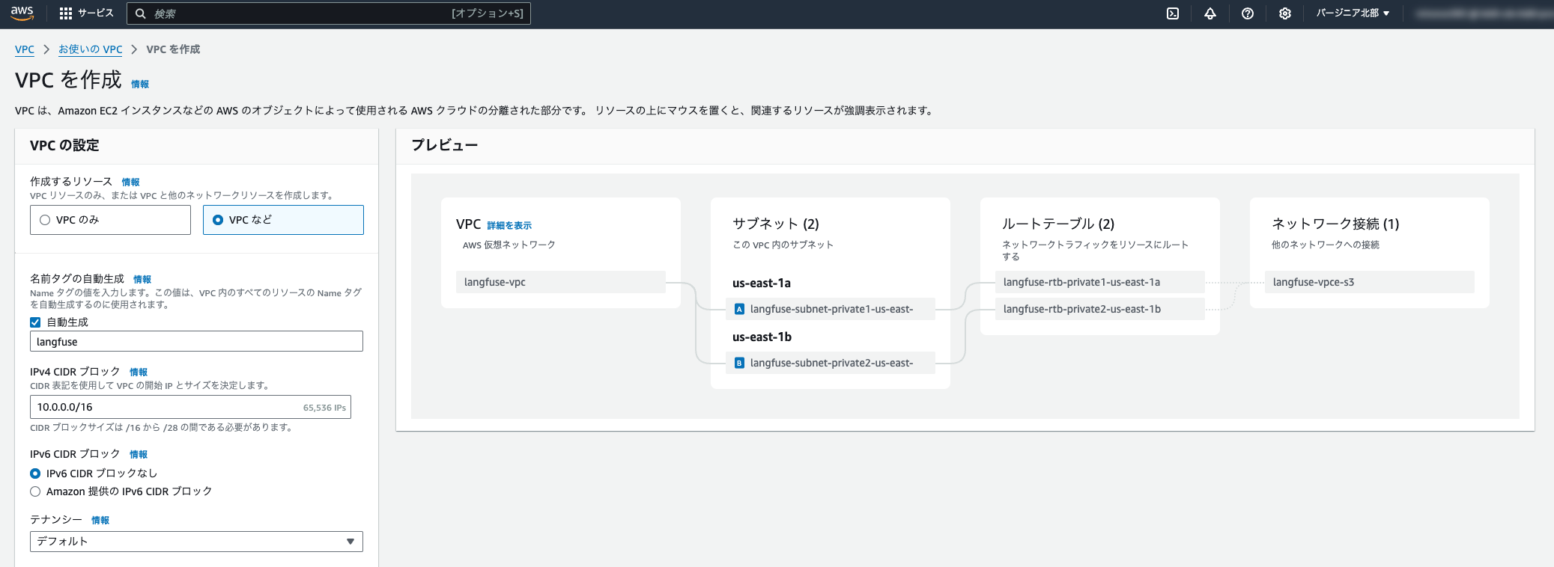This screenshot has height=567, width=1554.
Task: Launch the CloudShell terminal icon
Action: (x=1173, y=13)
